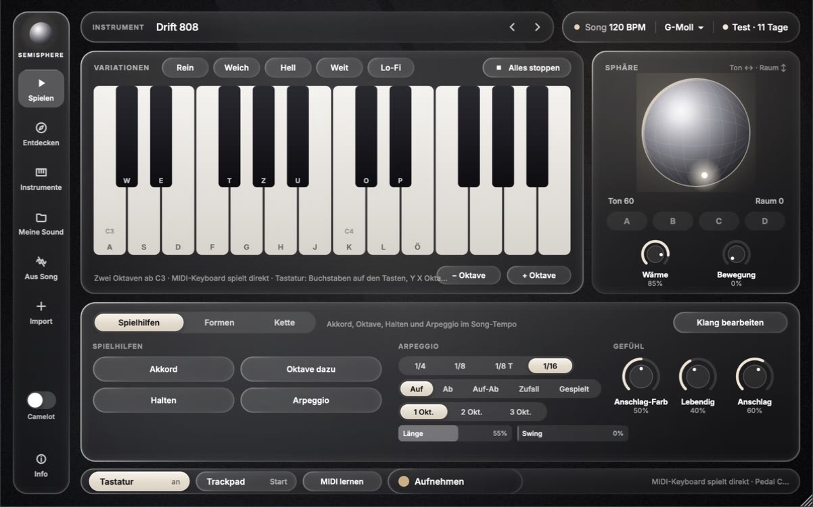Select the 2 Okt. arpeggio range
Viewport: 813px width, 507px height.
pos(471,412)
